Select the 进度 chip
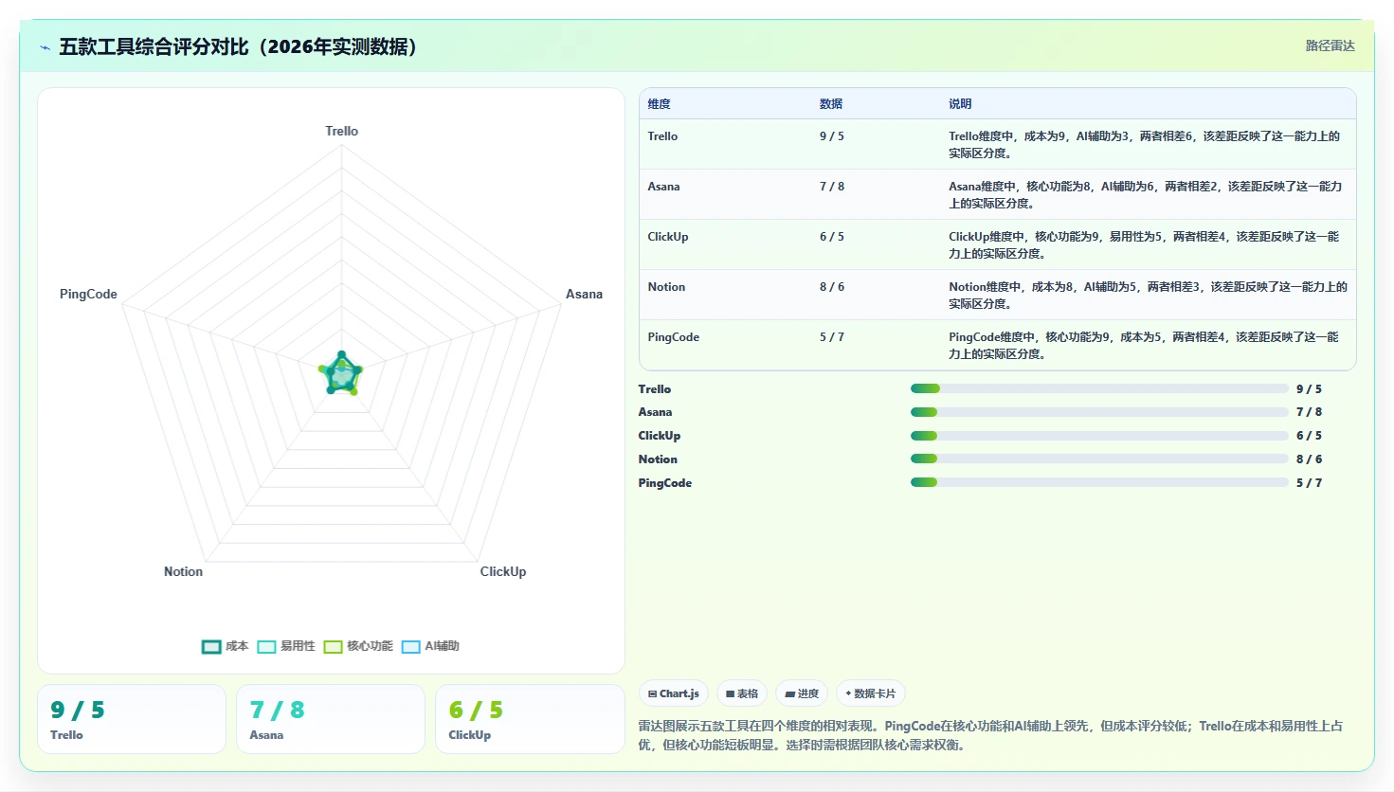Image resolution: width=1394 pixels, height=792 pixels. 802,693
